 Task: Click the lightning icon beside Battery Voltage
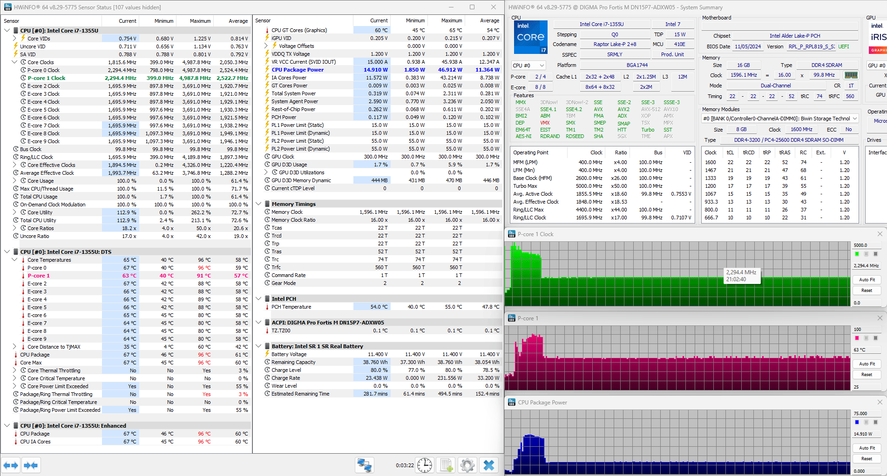coord(267,354)
